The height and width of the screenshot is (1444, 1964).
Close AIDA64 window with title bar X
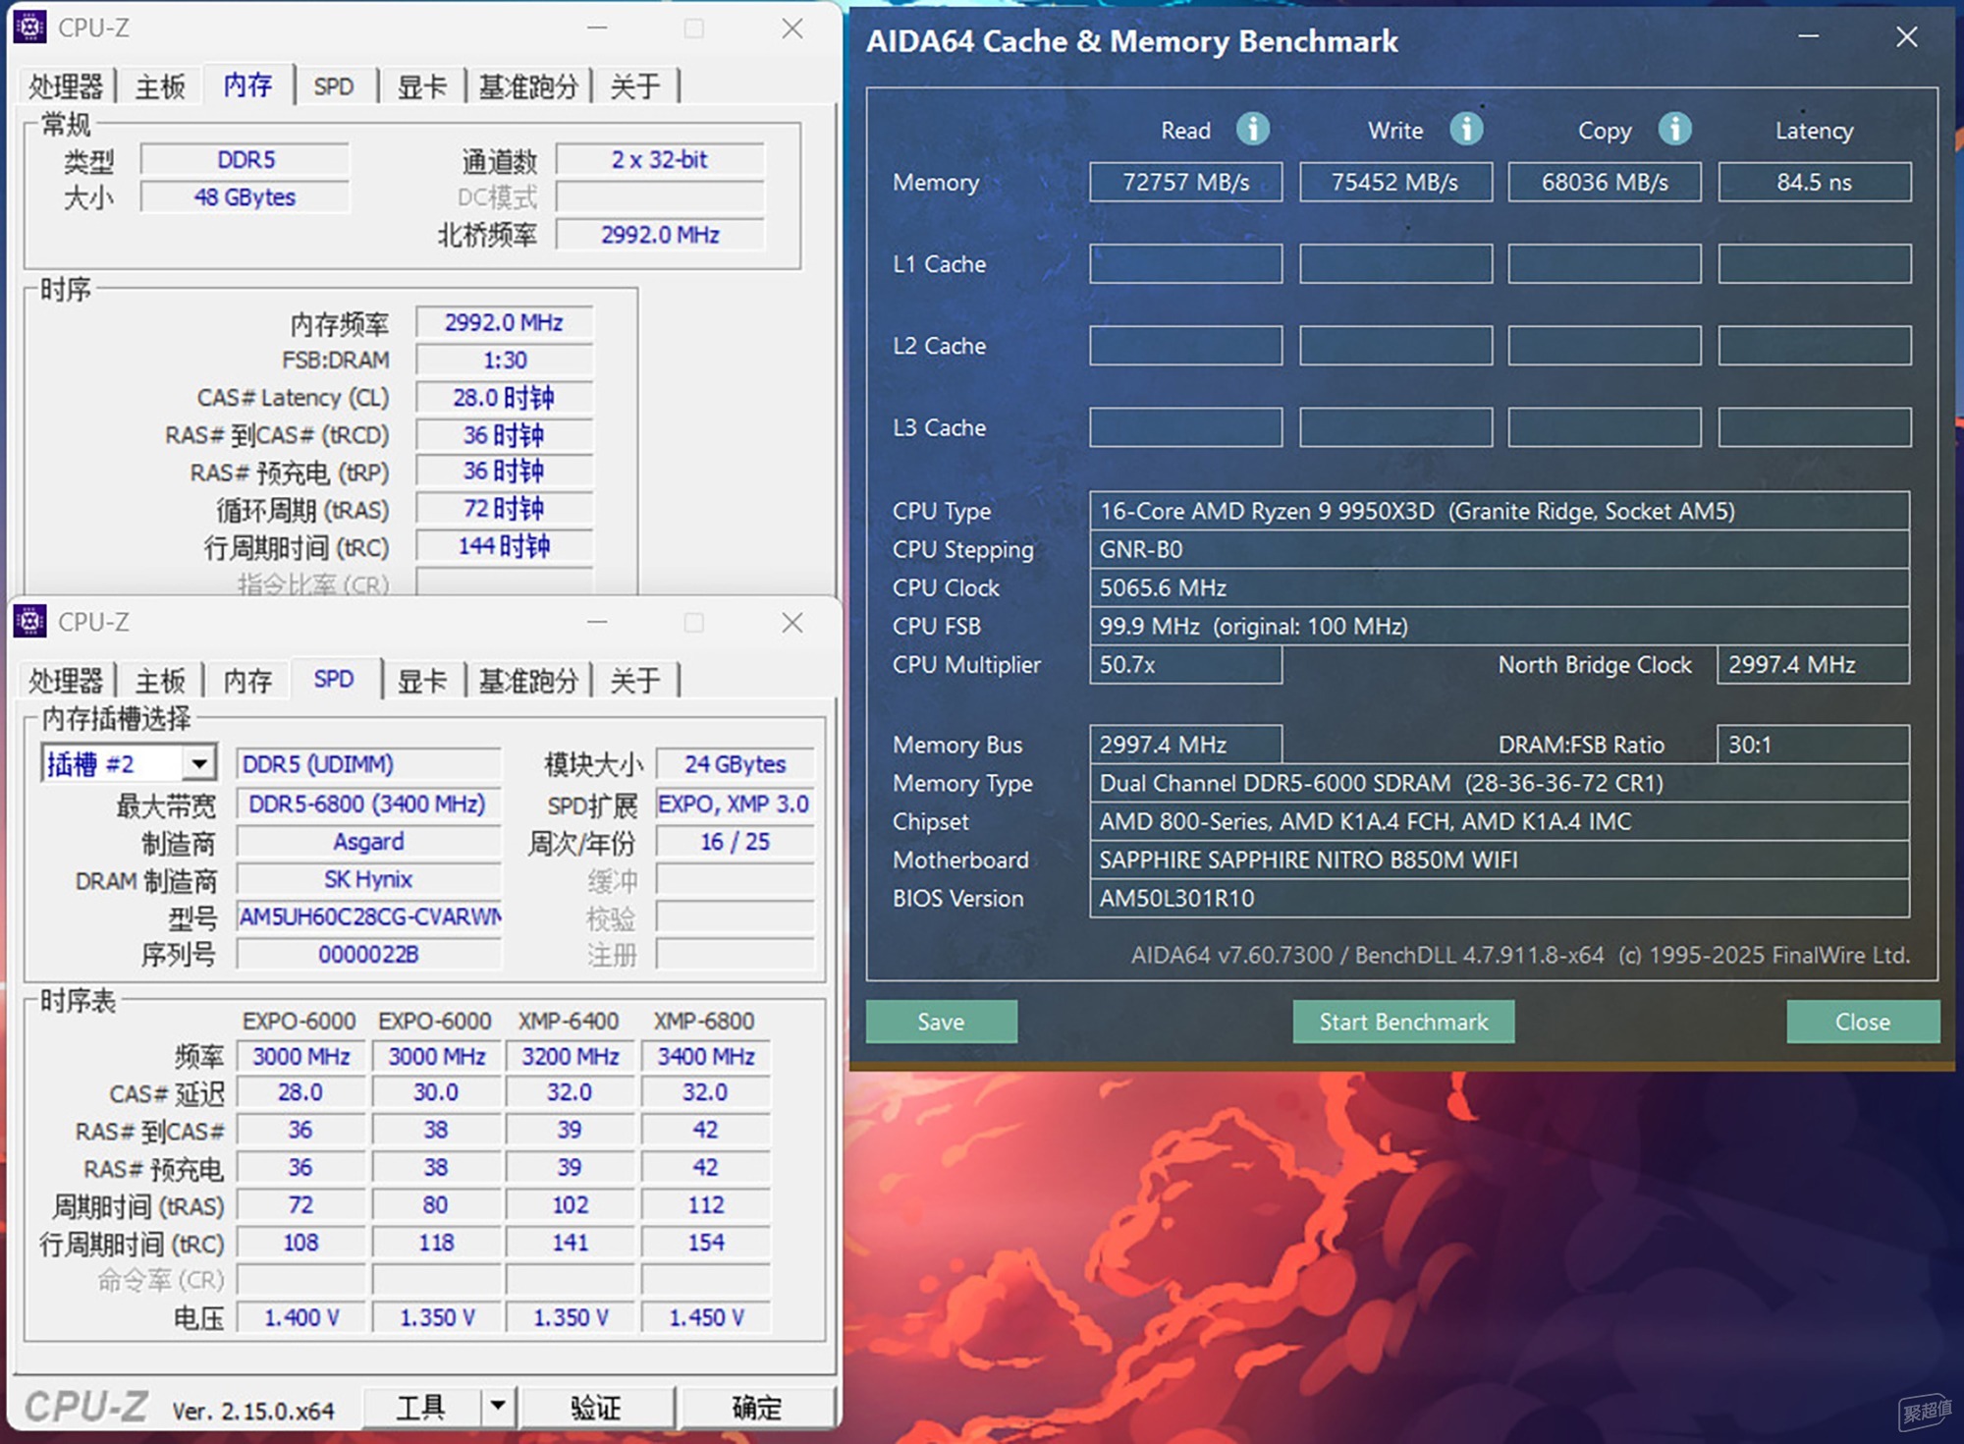[1906, 37]
